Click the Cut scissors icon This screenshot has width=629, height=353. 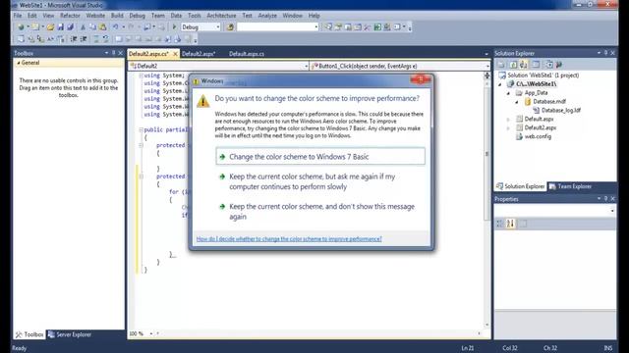click(x=83, y=27)
